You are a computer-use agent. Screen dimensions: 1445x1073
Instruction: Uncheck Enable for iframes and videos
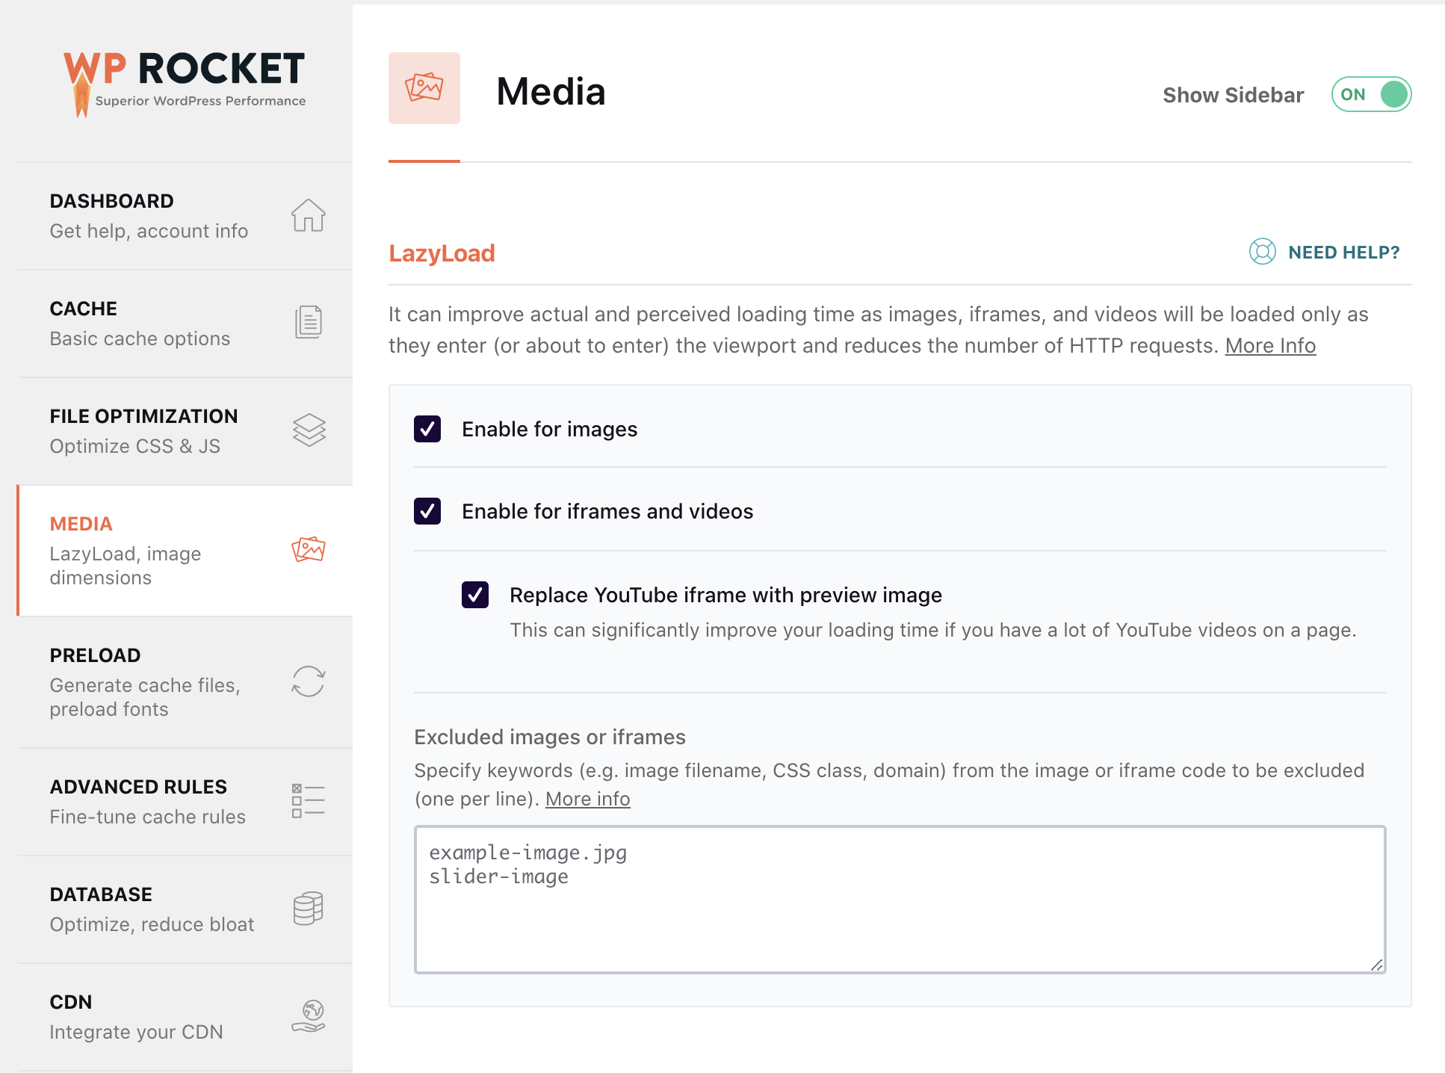click(x=427, y=511)
